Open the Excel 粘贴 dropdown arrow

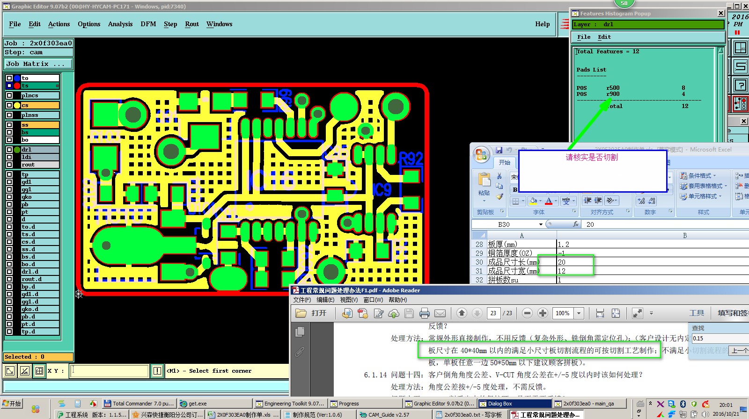click(x=484, y=201)
